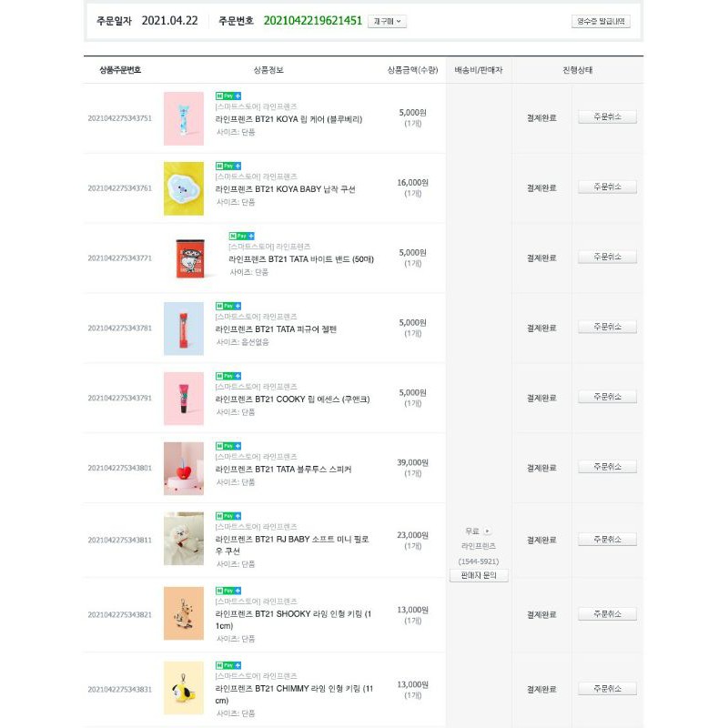Click the COOKY 립 에센스 product thumbnail
This screenshot has width=728, height=728.
pos(183,399)
